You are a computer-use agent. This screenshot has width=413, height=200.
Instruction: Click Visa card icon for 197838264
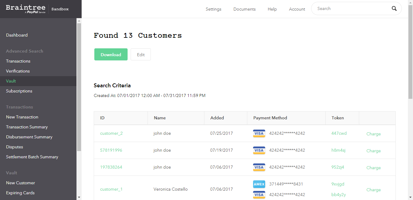pyautogui.click(x=259, y=167)
